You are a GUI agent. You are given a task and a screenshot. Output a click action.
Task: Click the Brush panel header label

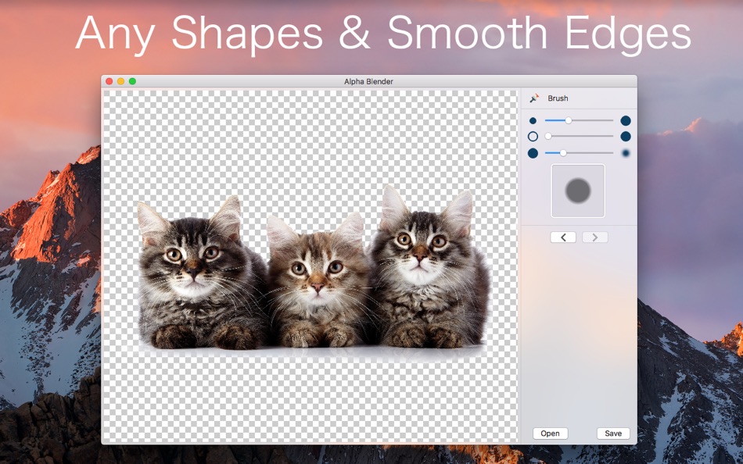click(558, 98)
